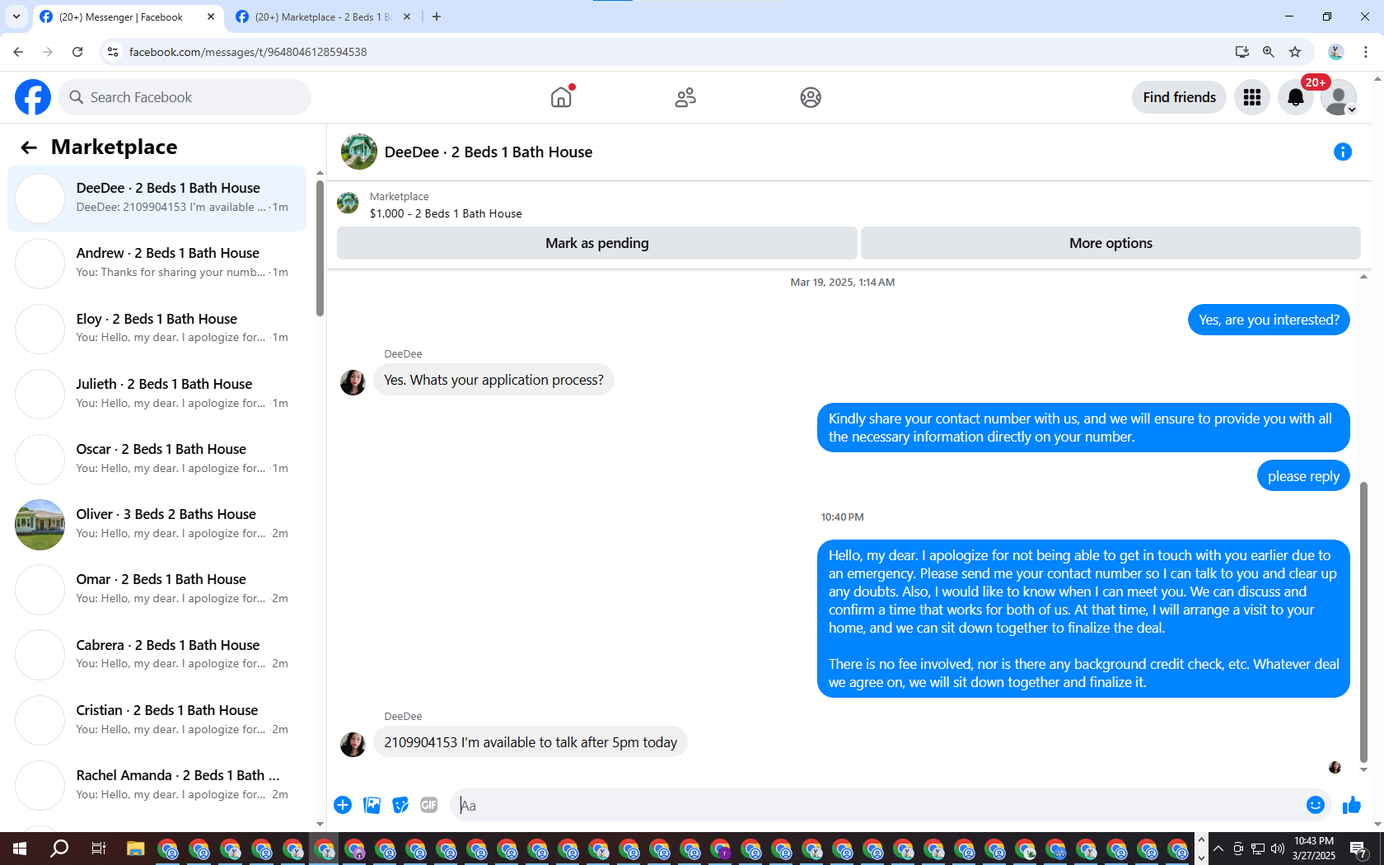Open Julieth 2 Beds 1 Bath conversation
This screenshot has height=865, width=1384.
(157, 394)
